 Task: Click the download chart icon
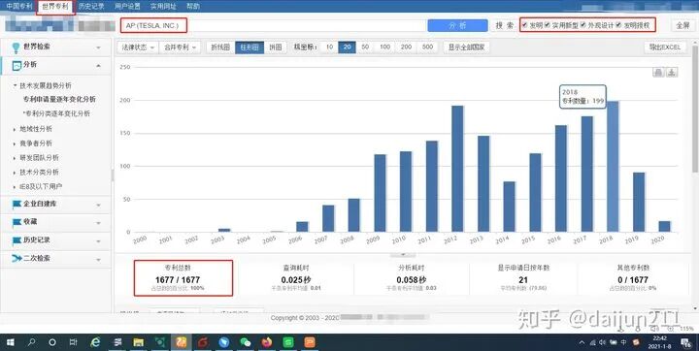point(672,72)
